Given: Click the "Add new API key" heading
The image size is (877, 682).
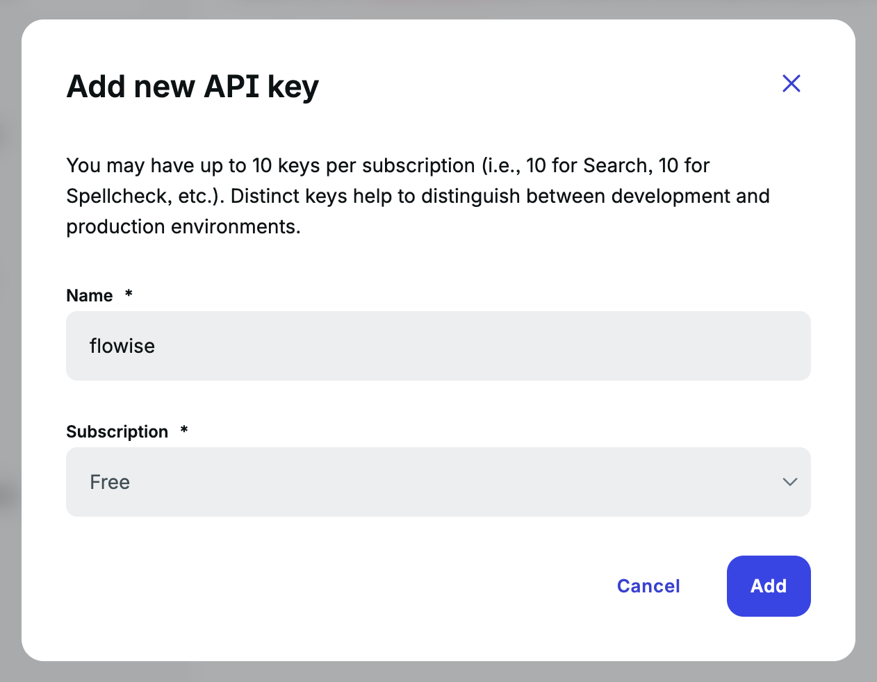Looking at the screenshot, I should coord(192,87).
